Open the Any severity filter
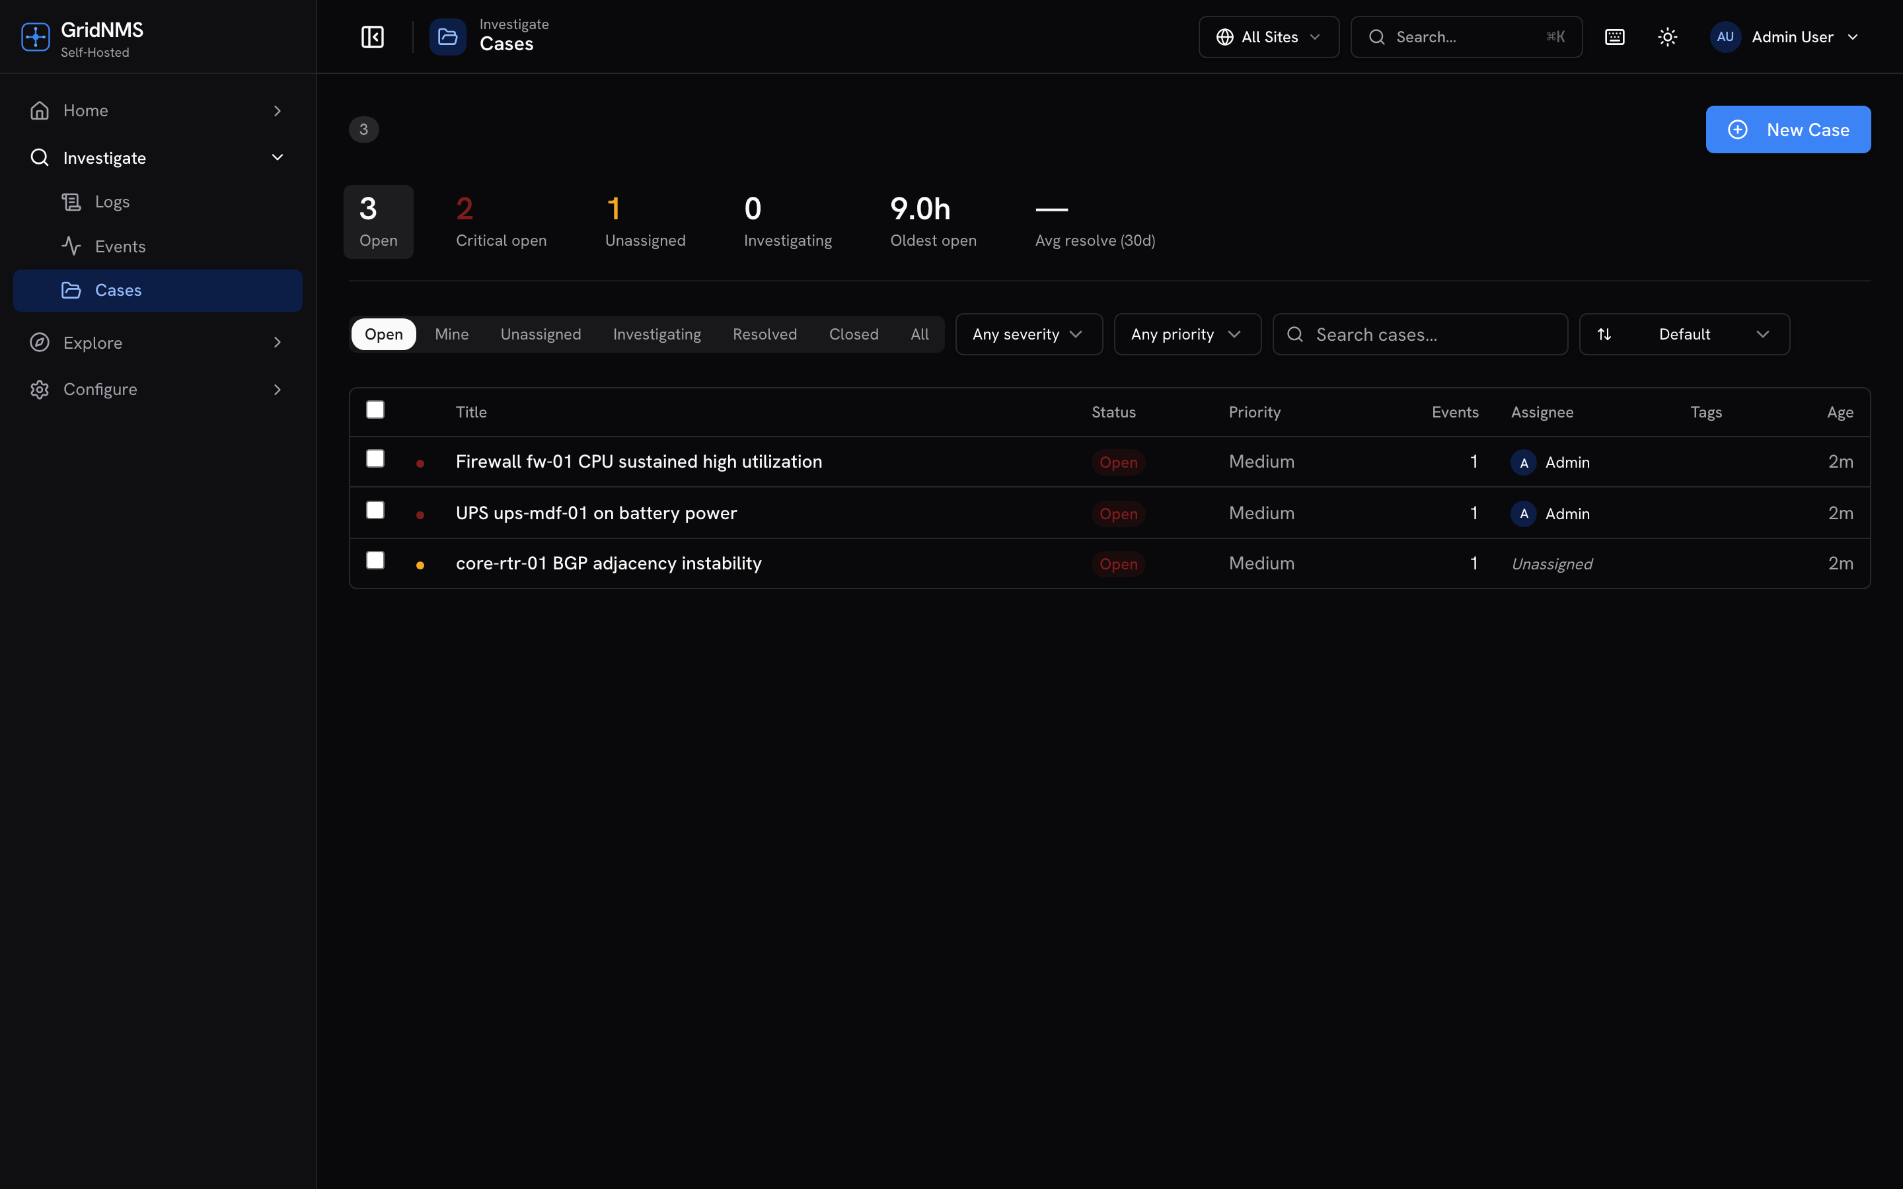1903x1189 pixels. tap(1029, 334)
